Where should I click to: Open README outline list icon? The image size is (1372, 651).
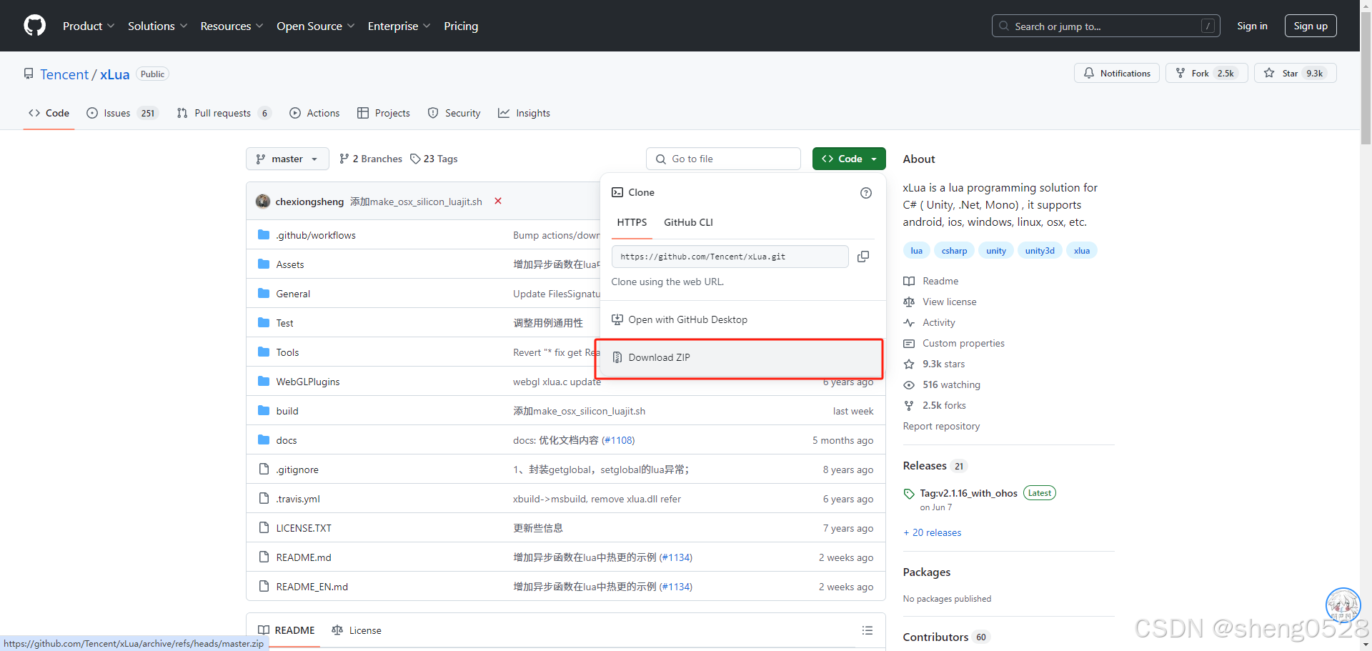click(x=868, y=630)
